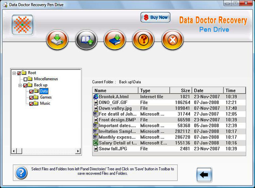Image resolution: width=255 pixels, height=188 pixels.
Task: Select file Snow fall.JPG
Action: tap(113, 148)
